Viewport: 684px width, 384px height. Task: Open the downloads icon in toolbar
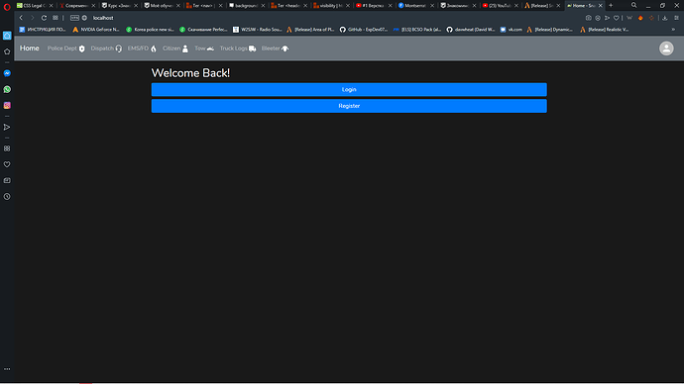[x=665, y=18]
